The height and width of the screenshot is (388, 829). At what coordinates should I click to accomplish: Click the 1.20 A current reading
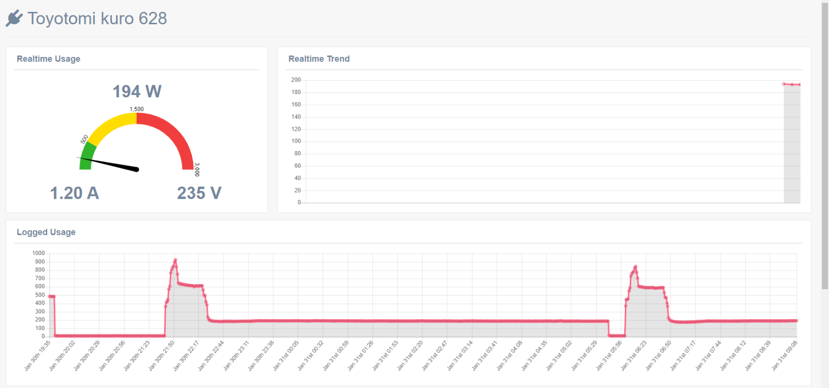coord(75,193)
